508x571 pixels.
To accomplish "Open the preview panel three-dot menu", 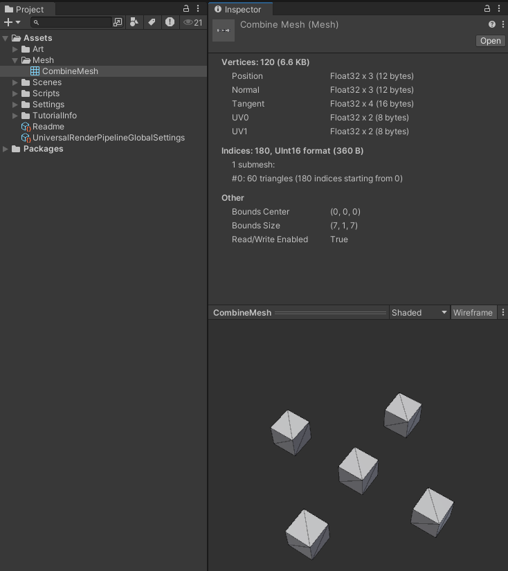I will (502, 313).
